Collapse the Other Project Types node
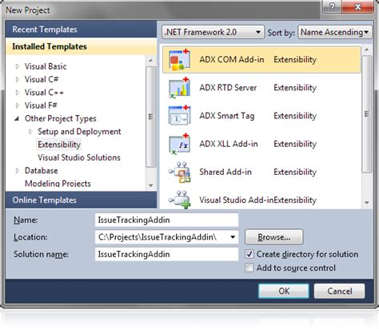The height and width of the screenshot is (329, 379). point(17,119)
